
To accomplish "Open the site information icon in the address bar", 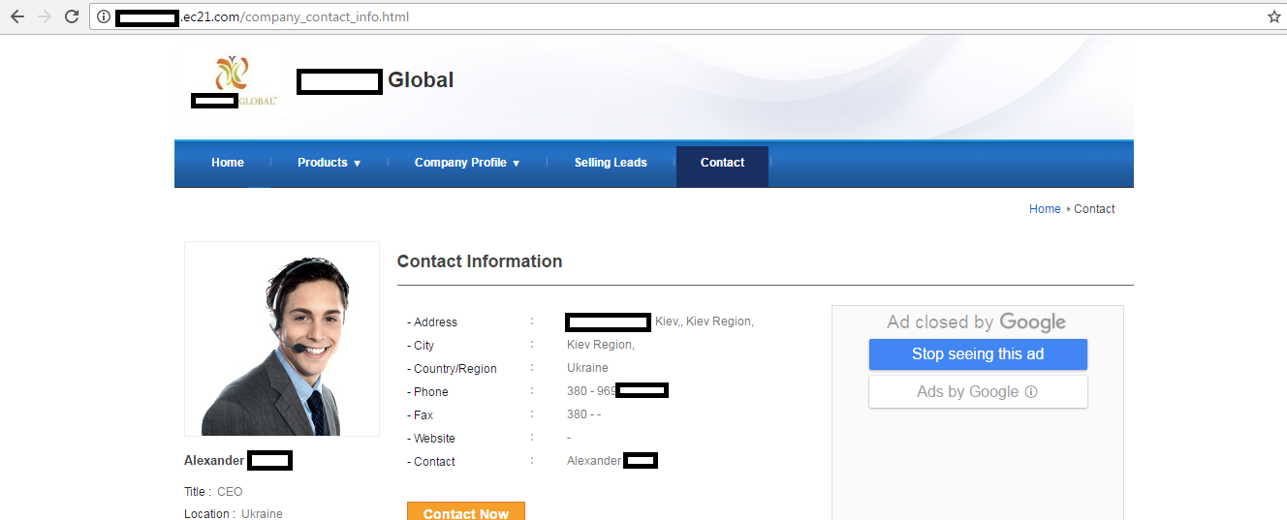I will pyautogui.click(x=104, y=16).
